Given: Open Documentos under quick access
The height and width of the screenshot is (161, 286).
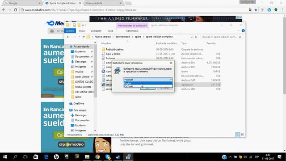Looking at the screenshot, I should point(82,57).
